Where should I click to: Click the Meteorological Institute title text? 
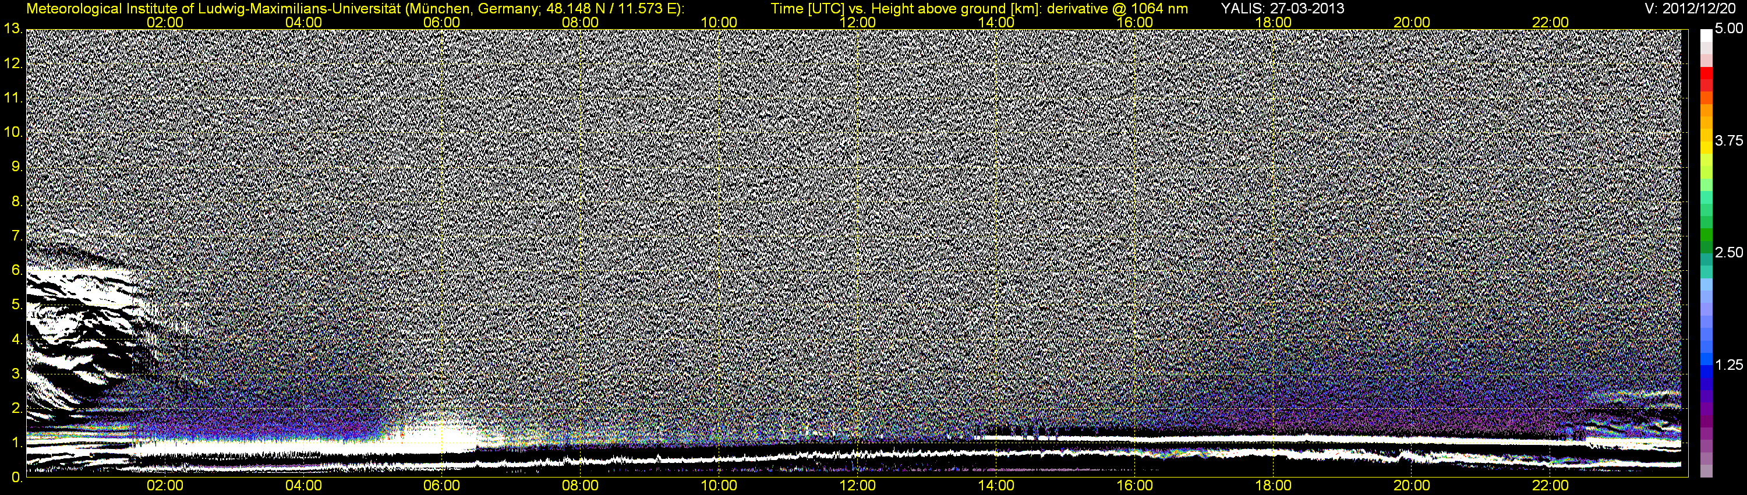point(355,9)
